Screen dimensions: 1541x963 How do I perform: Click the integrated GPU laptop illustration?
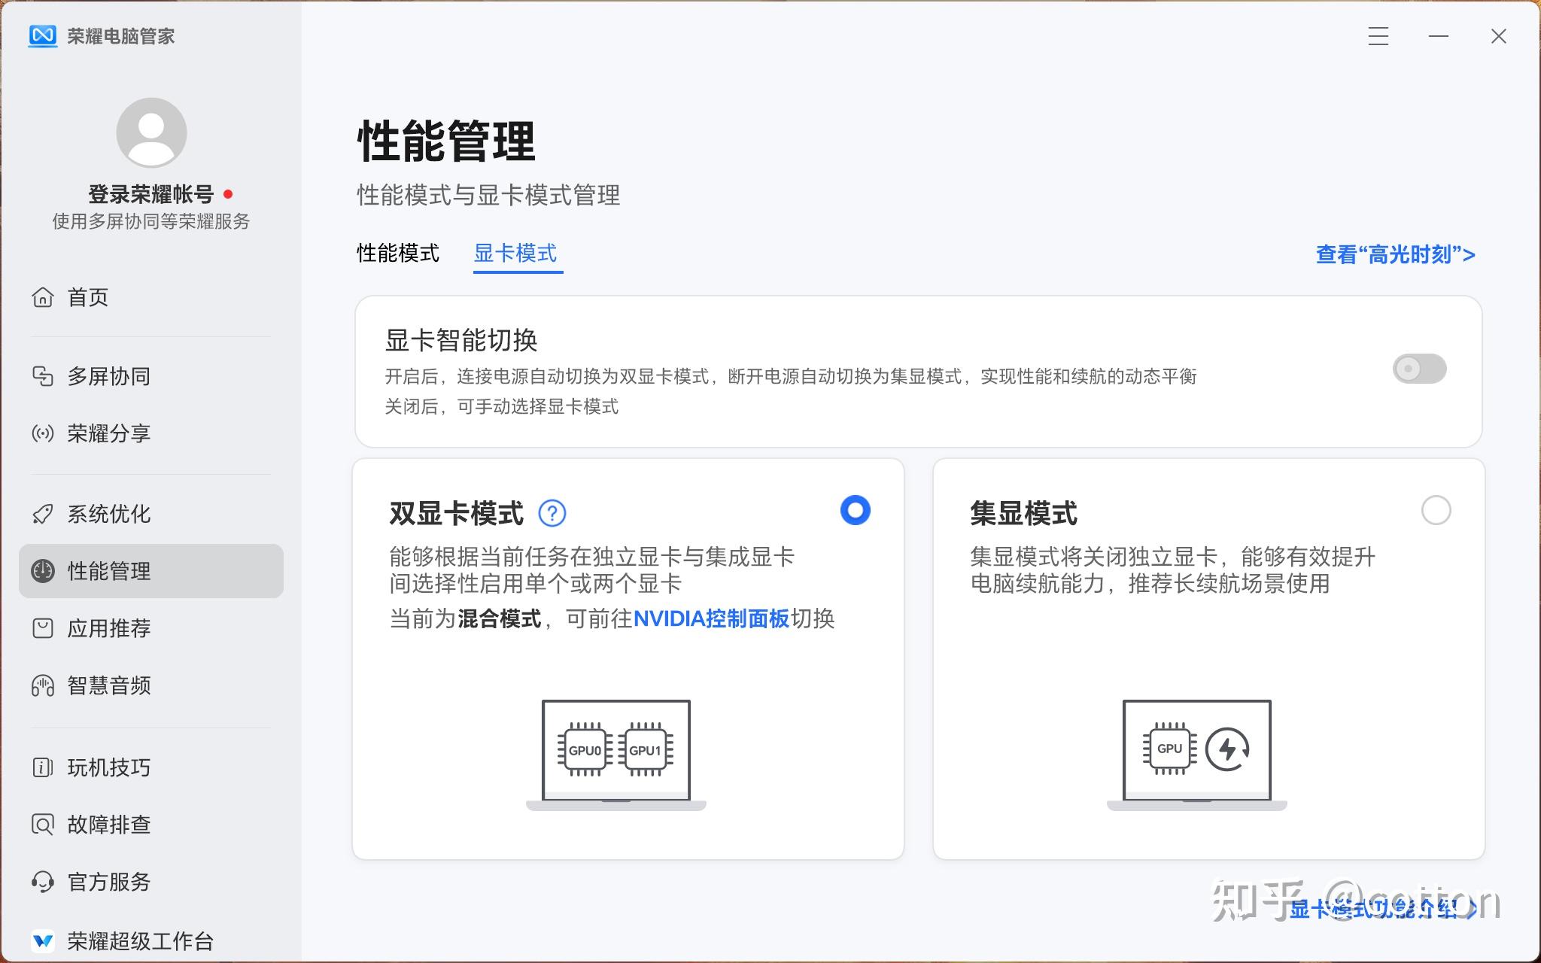tap(1197, 755)
